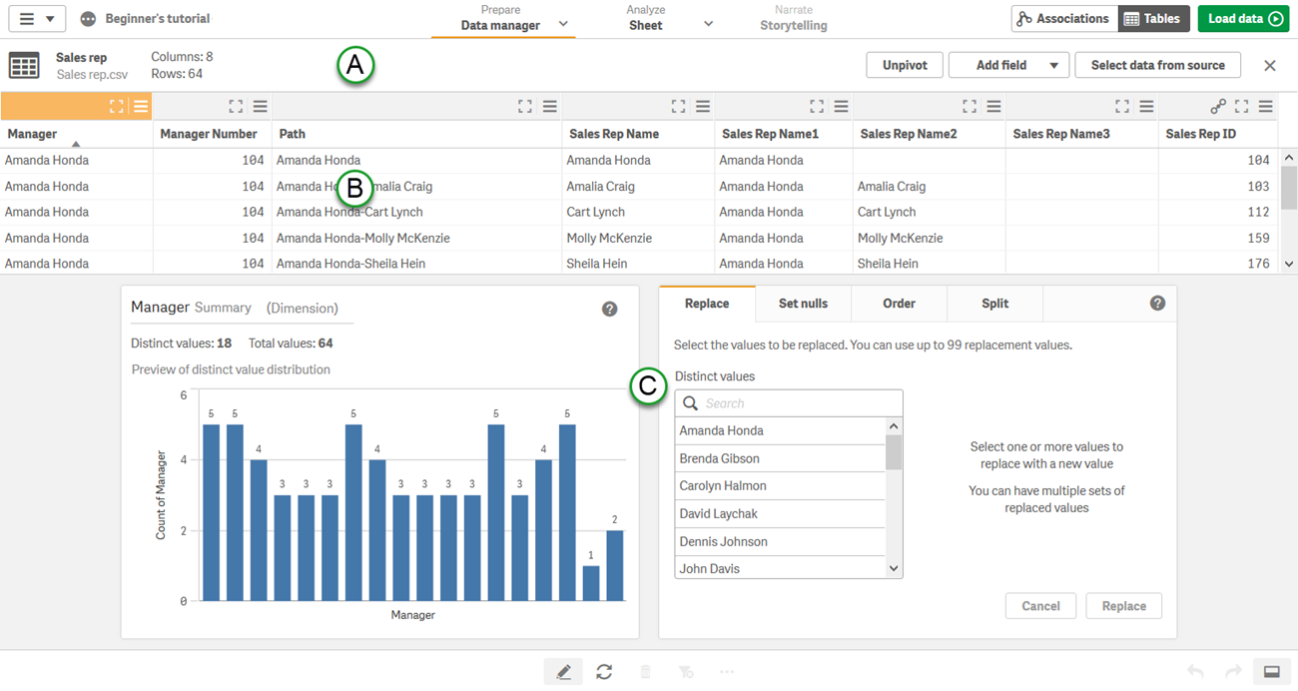Click the Unpivot button
1298x691 pixels.
coord(905,66)
